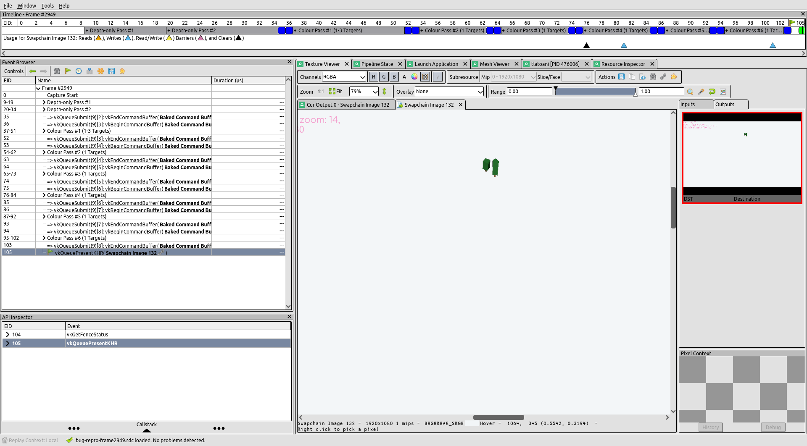Click the custom shader color wheel icon
Screen dimensions: 807x446
[414, 77]
